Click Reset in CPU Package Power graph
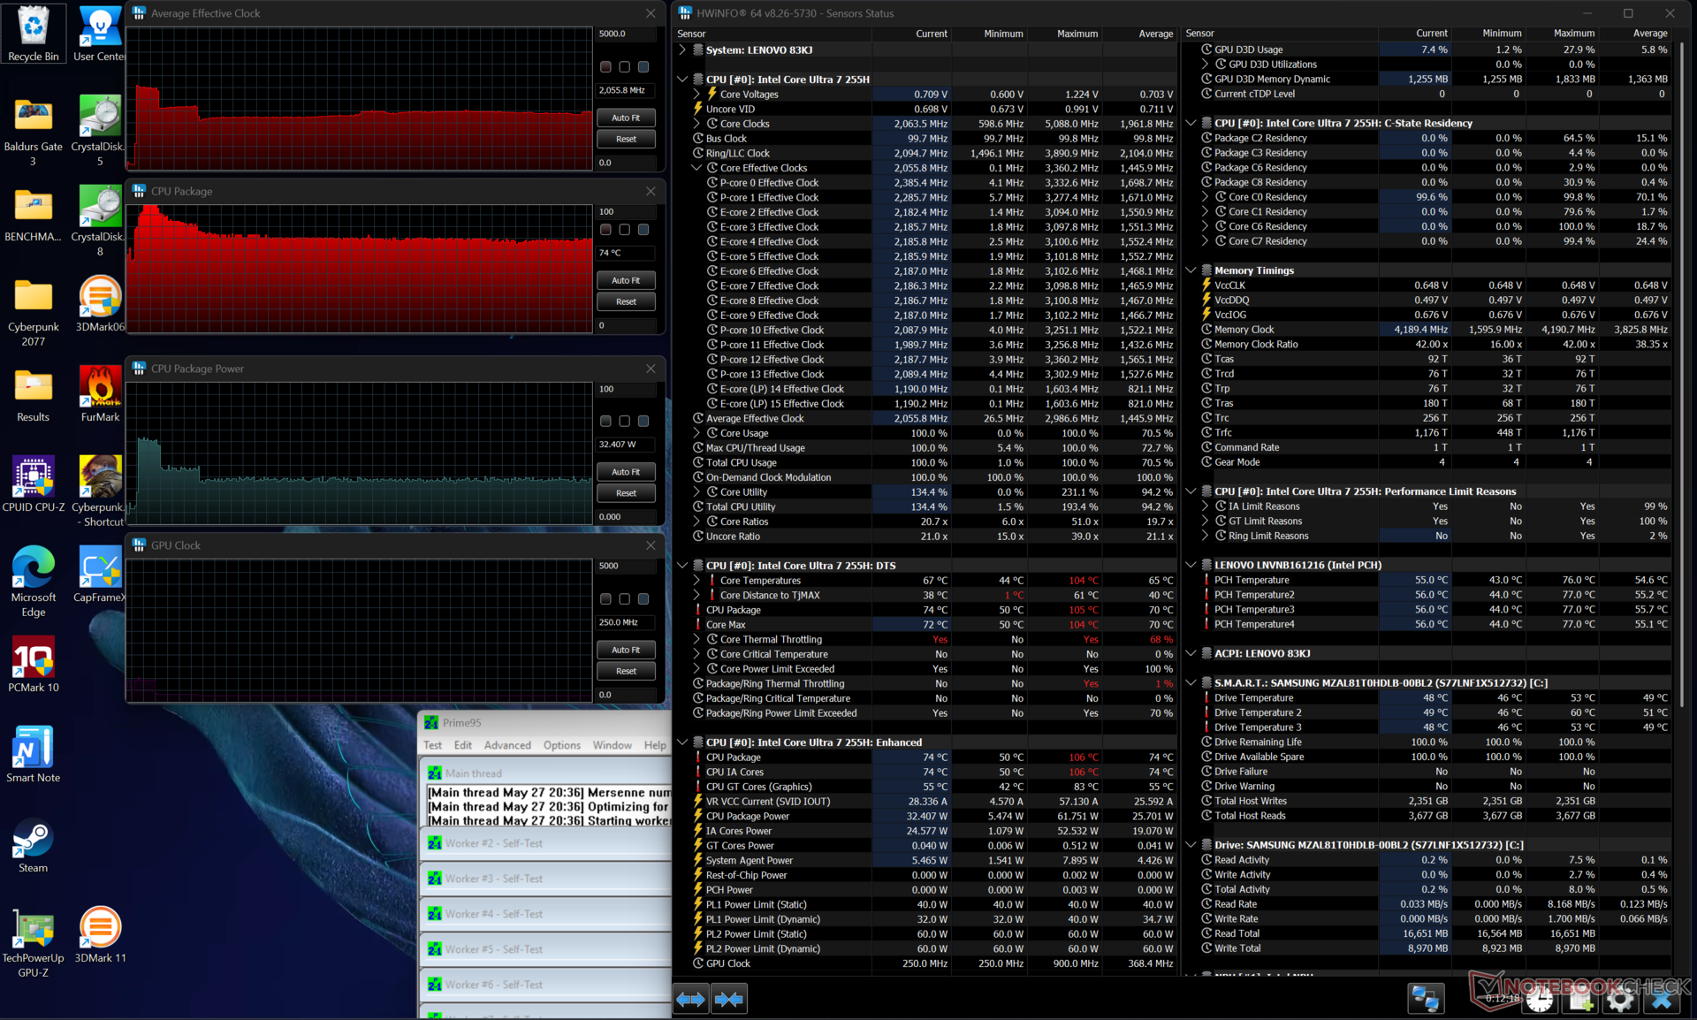The height and width of the screenshot is (1020, 1697). coord(626,493)
